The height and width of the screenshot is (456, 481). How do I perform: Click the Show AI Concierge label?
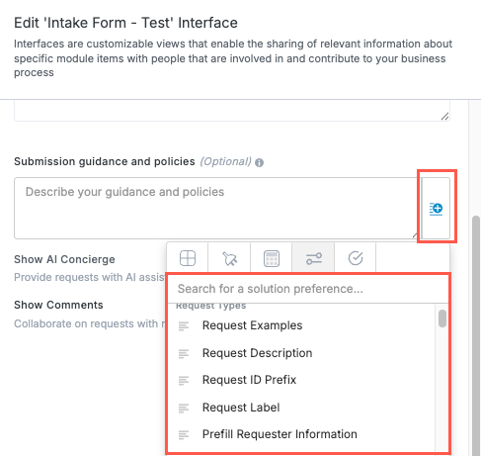(64, 259)
